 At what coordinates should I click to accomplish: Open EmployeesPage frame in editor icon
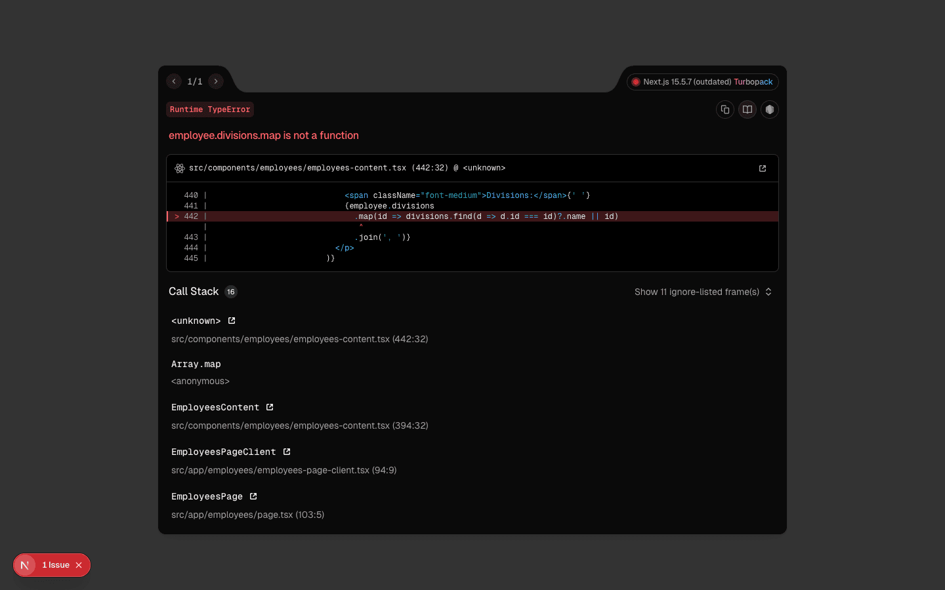tap(253, 496)
